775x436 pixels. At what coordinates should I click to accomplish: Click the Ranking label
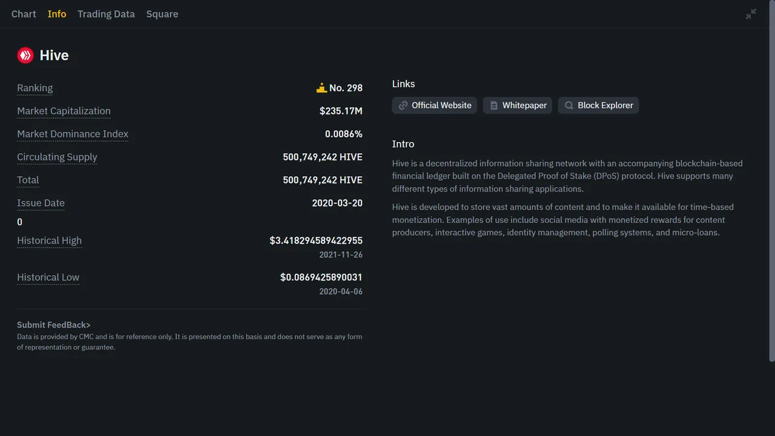pos(35,88)
